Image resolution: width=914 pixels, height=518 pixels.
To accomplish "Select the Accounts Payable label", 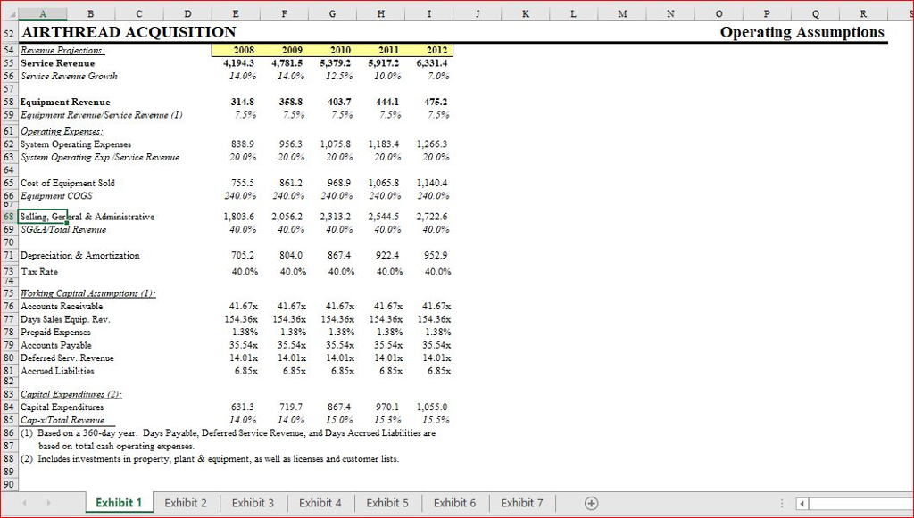I will pos(56,345).
